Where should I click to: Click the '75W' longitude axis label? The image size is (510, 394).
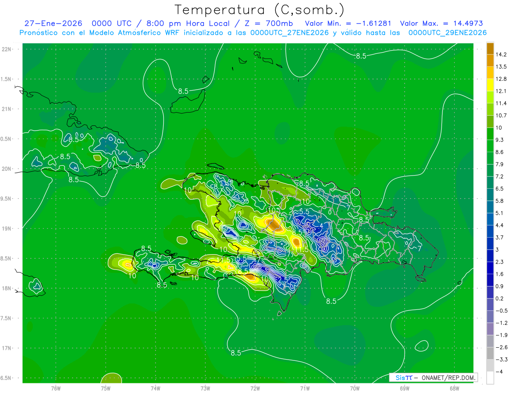point(105,388)
